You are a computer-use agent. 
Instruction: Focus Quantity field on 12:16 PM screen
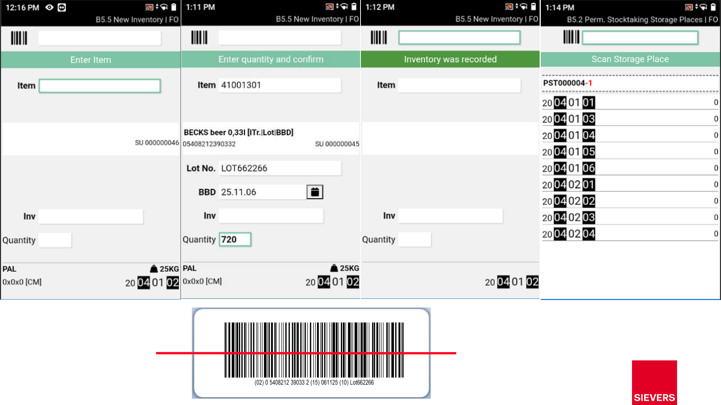[x=55, y=240]
